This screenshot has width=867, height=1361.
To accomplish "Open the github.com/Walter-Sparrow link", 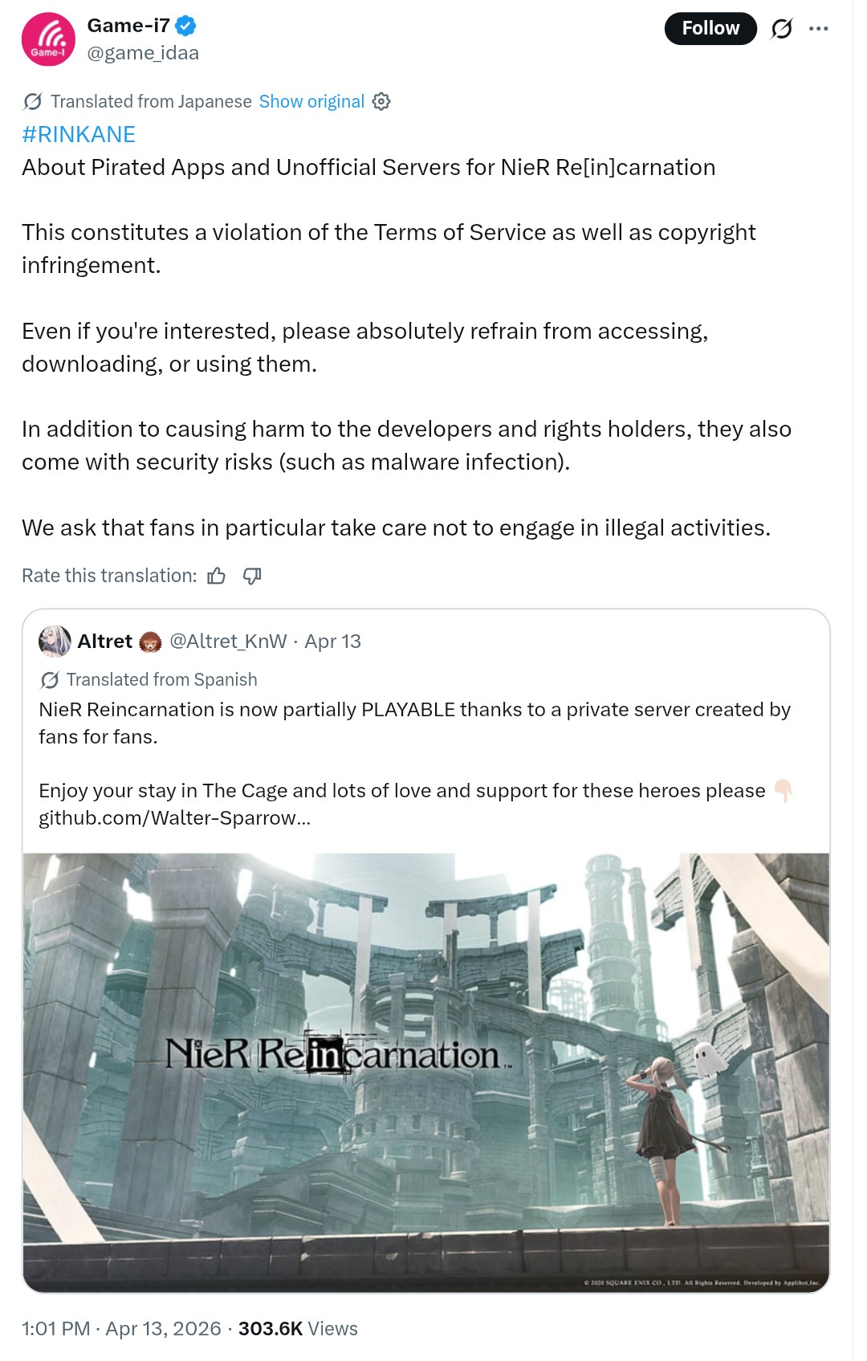I will (x=174, y=817).
